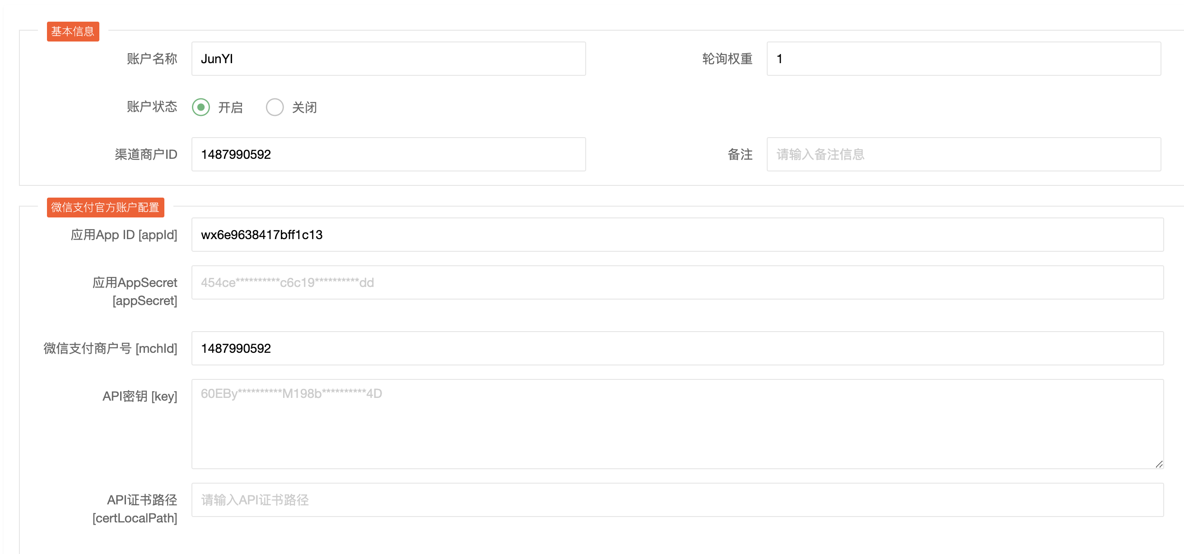Click the 微信支付官方账户配置 section badge
Image resolution: width=1184 pixels, height=554 pixels.
[105, 207]
